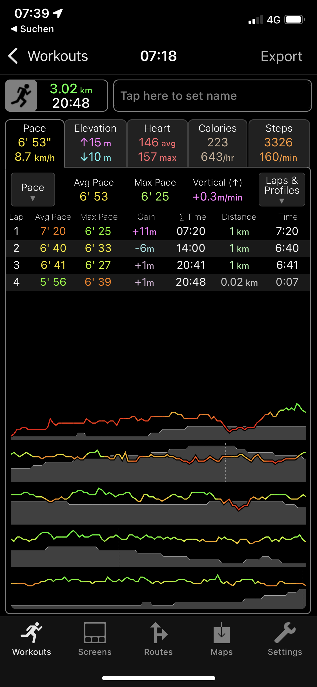Screen dimensions: 317x687
Task: Expand the Pace metric dropdown
Action: 33,190
